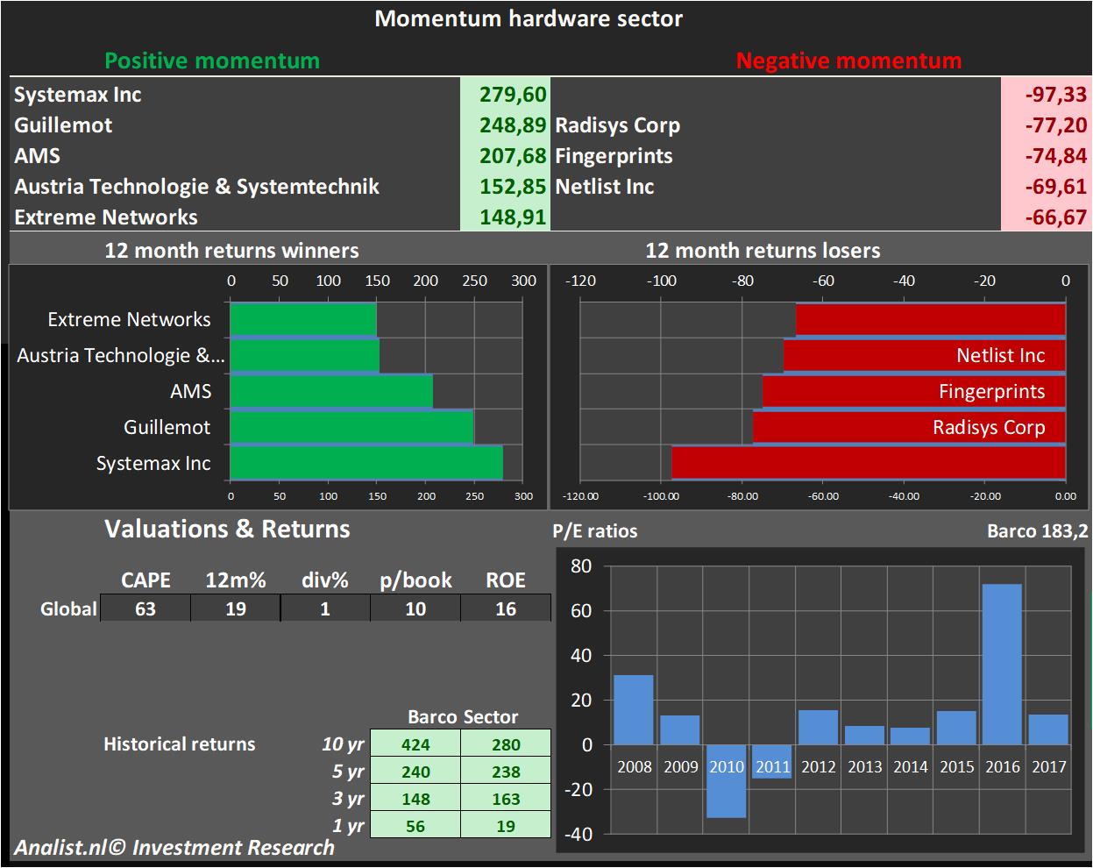Open the Analist.nl Investment Research link
Screen dimensions: 1093x868
tap(174, 848)
